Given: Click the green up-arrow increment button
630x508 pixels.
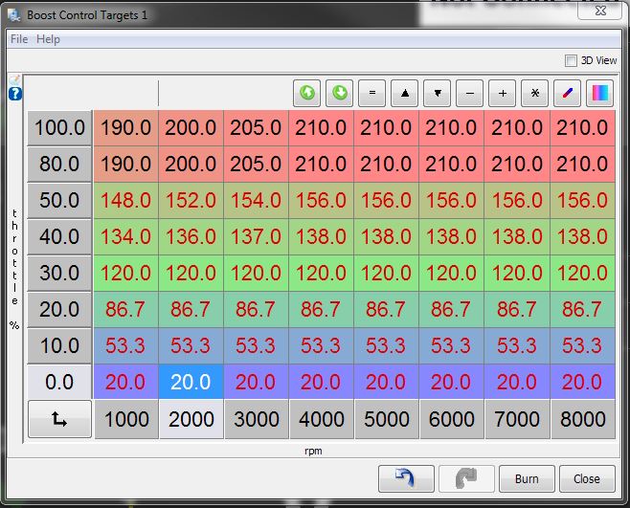Looking at the screenshot, I should [x=307, y=94].
